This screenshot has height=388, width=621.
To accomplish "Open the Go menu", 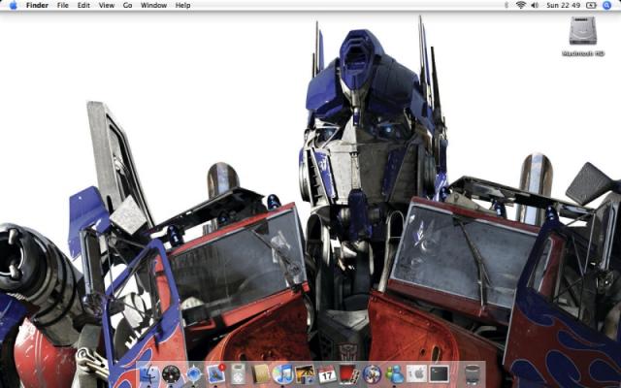I will pos(127,5).
